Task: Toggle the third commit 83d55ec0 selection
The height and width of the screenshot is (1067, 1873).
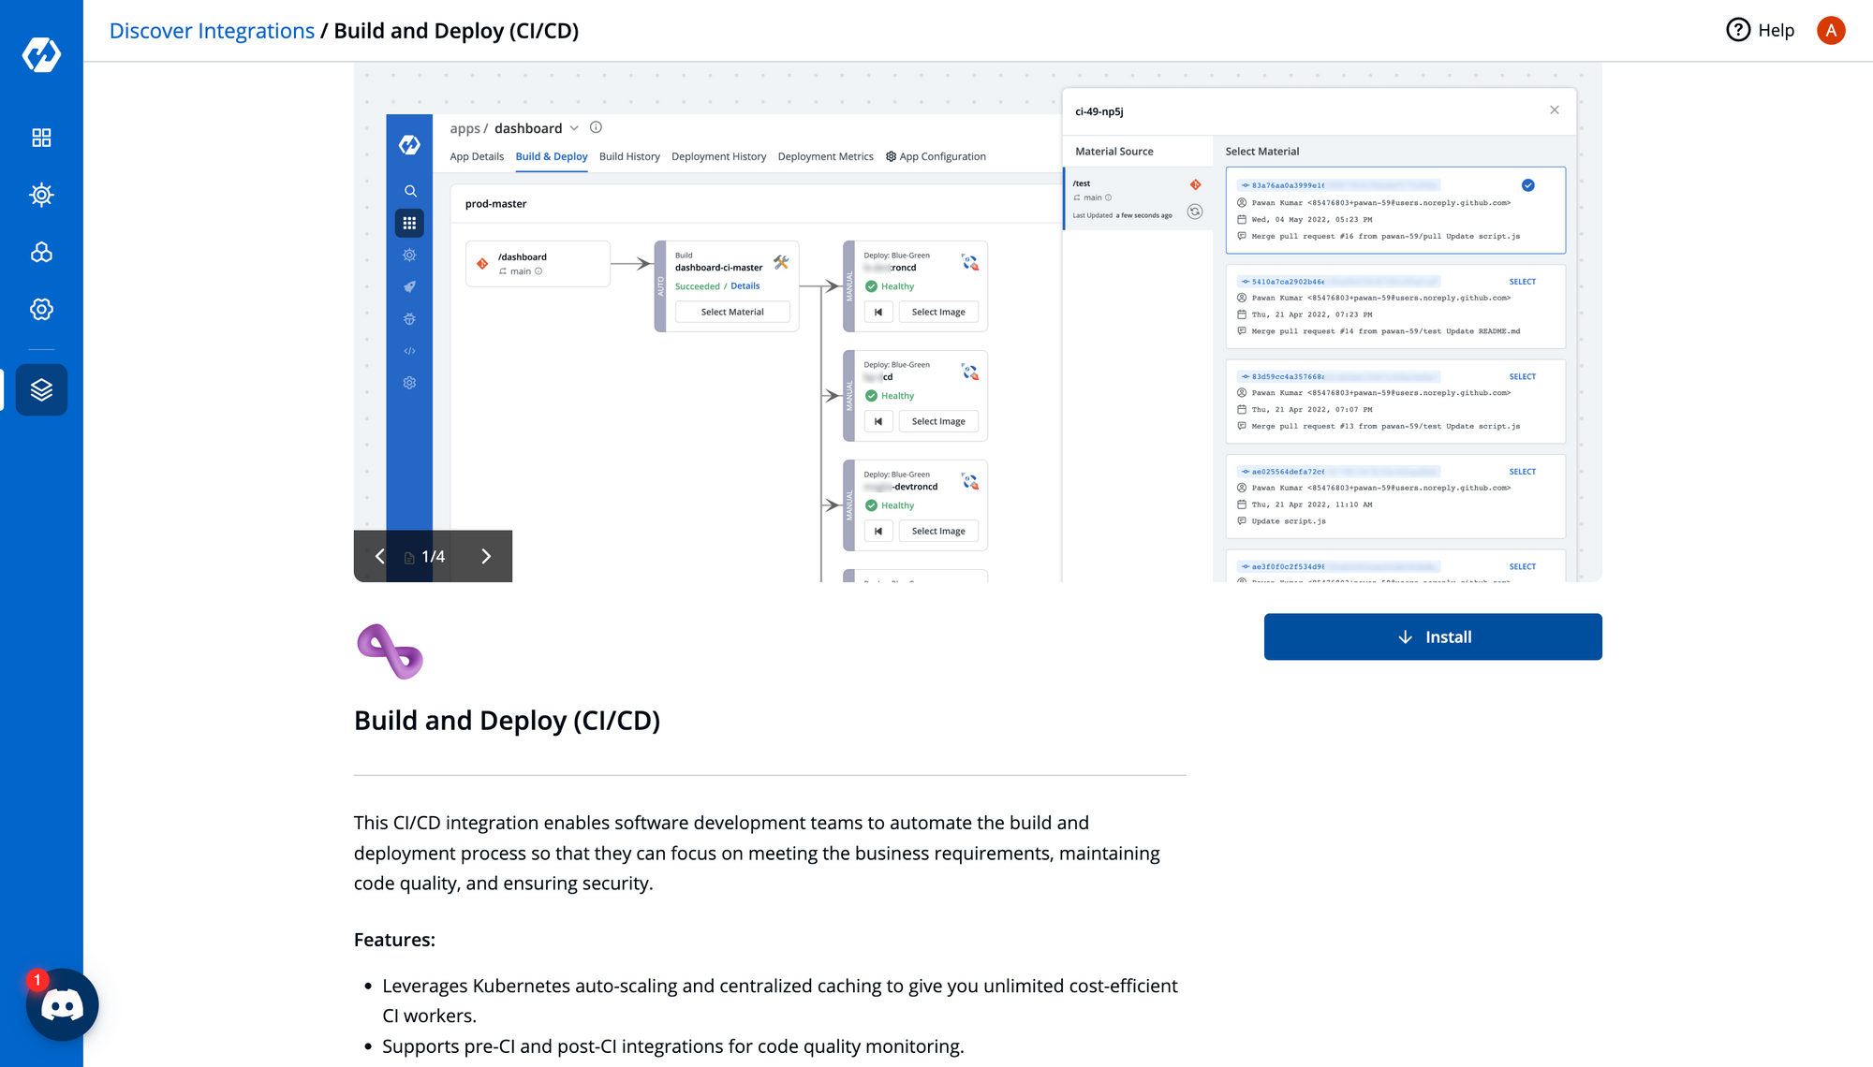Action: (1523, 376)
